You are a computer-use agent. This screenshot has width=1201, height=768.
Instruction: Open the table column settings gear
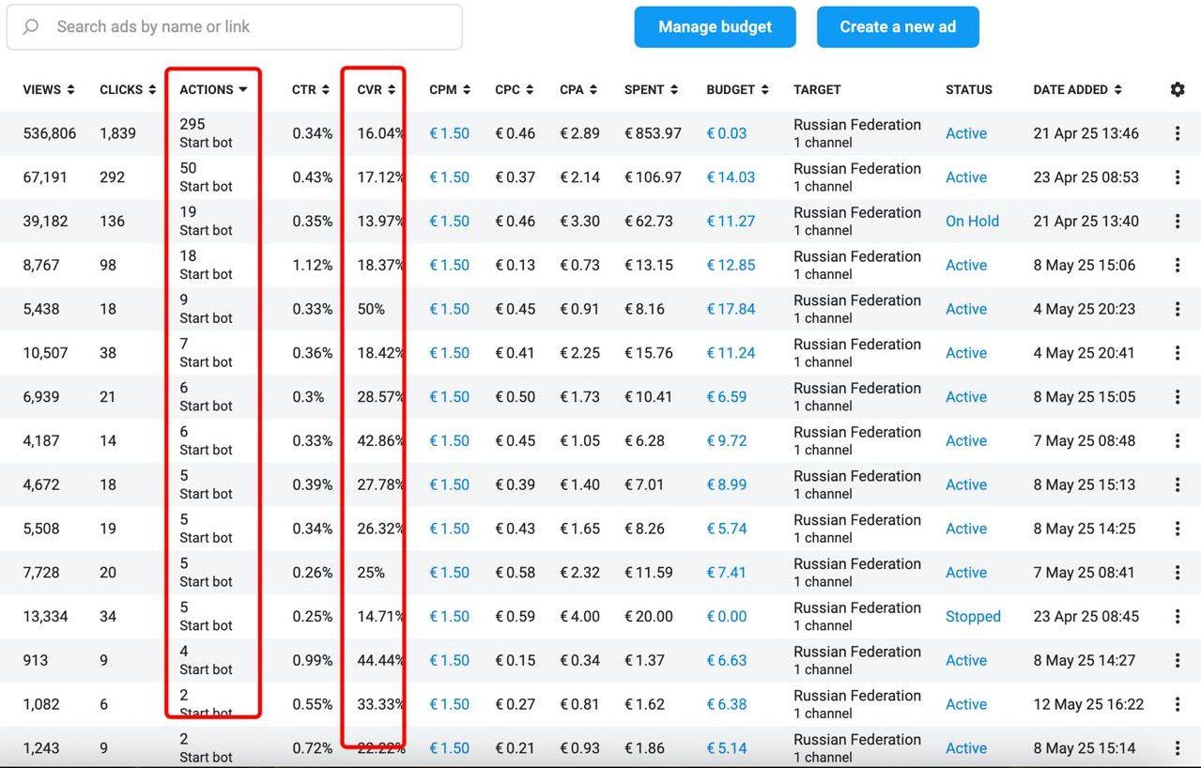click(1178, 89)
